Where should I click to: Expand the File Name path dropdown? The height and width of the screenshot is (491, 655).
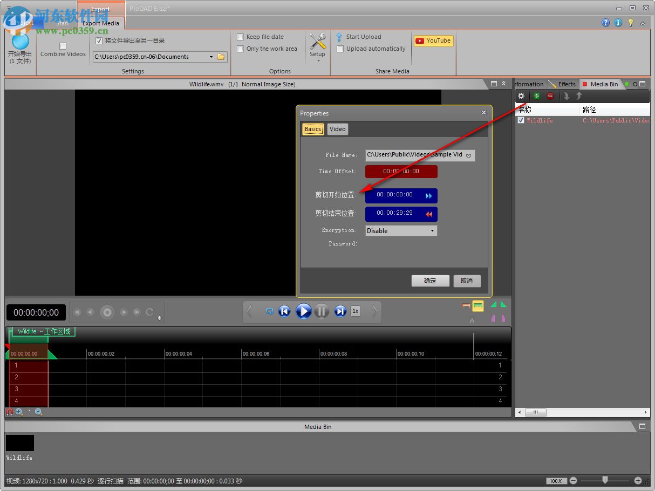pyautogui.click(x=468, y=155)
